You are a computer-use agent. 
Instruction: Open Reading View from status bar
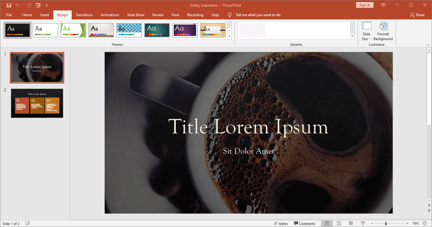351,223
